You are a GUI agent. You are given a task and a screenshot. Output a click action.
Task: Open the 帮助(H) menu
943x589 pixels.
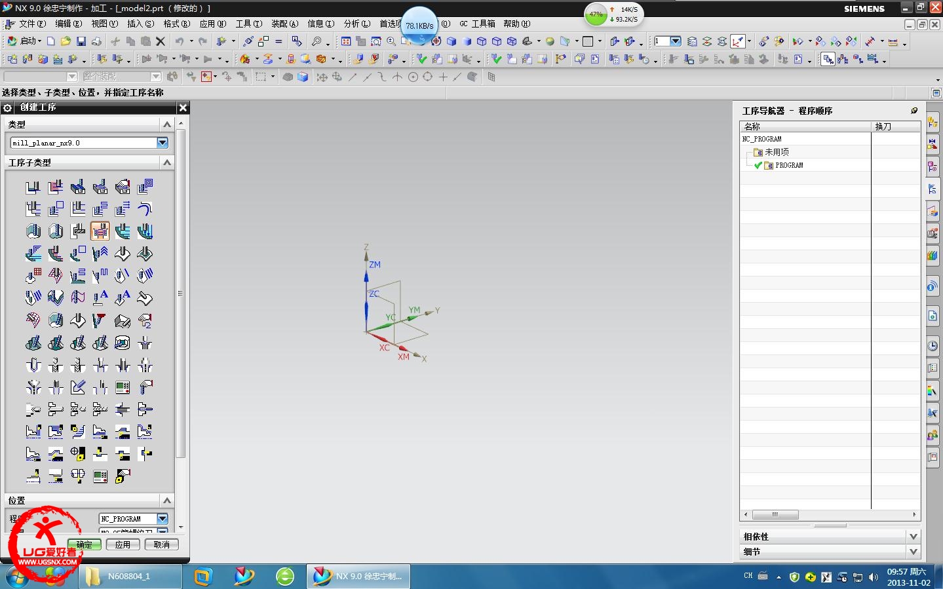click(516, 24)
